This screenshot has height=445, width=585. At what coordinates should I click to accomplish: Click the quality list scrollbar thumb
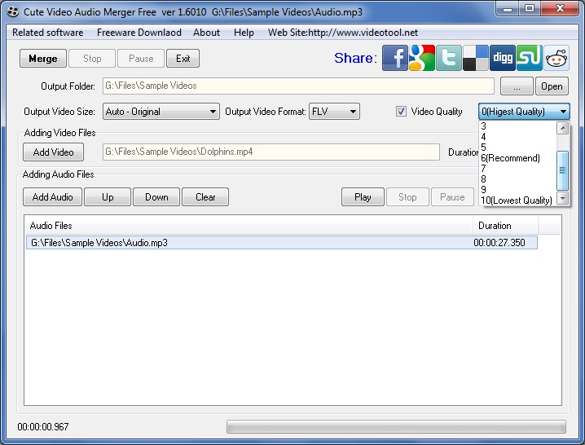coord(562,170)
